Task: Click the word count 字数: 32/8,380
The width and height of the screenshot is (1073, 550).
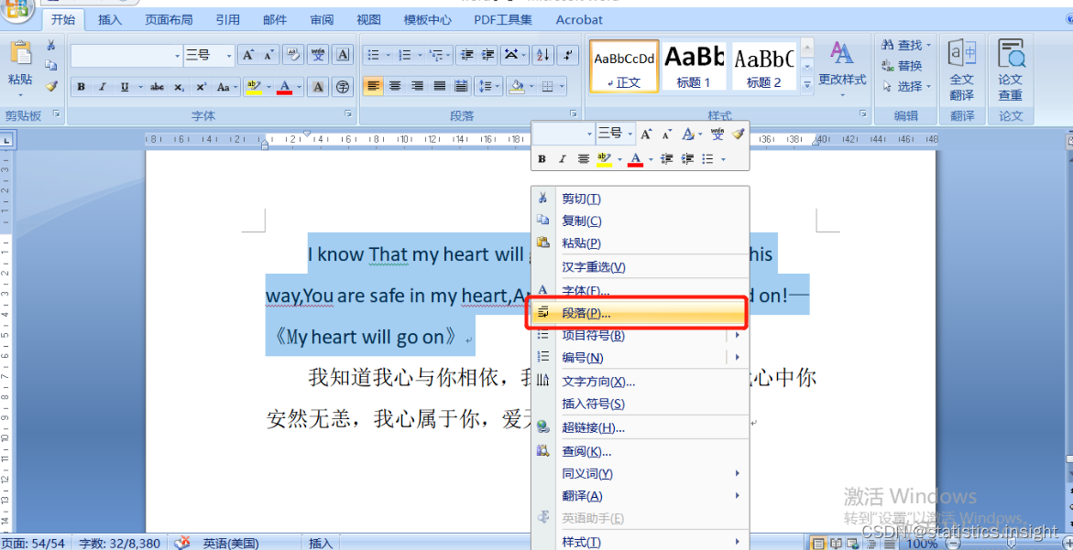Action: (120, 544)
